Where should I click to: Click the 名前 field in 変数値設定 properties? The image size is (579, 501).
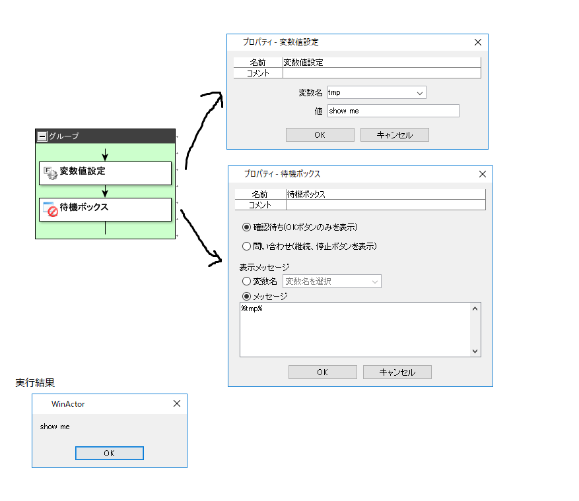382,63
